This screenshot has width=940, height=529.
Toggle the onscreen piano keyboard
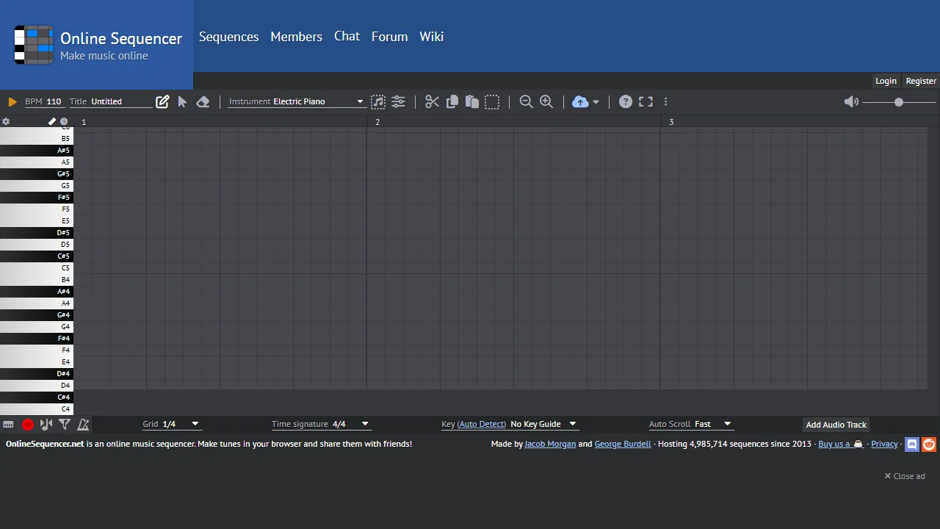(8, 424)
